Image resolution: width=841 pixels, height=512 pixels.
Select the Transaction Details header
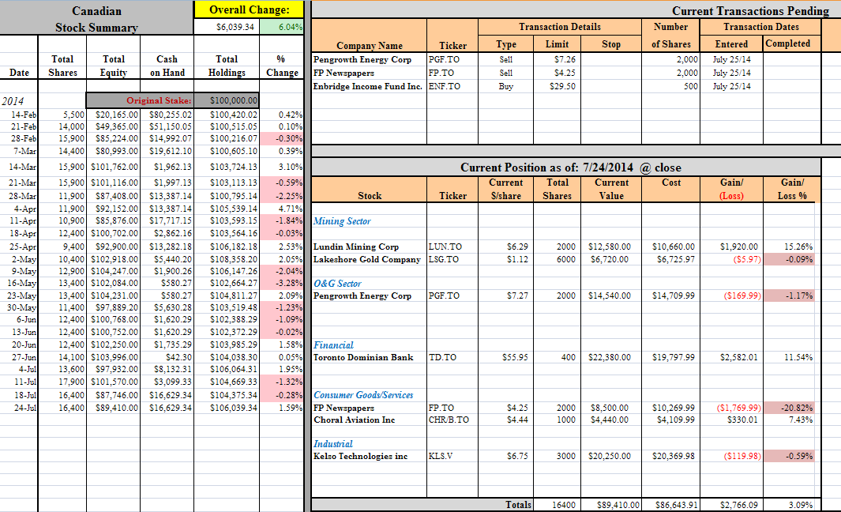tap(559, 27)
